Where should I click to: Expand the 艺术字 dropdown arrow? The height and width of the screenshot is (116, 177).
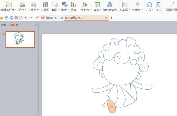142,10
